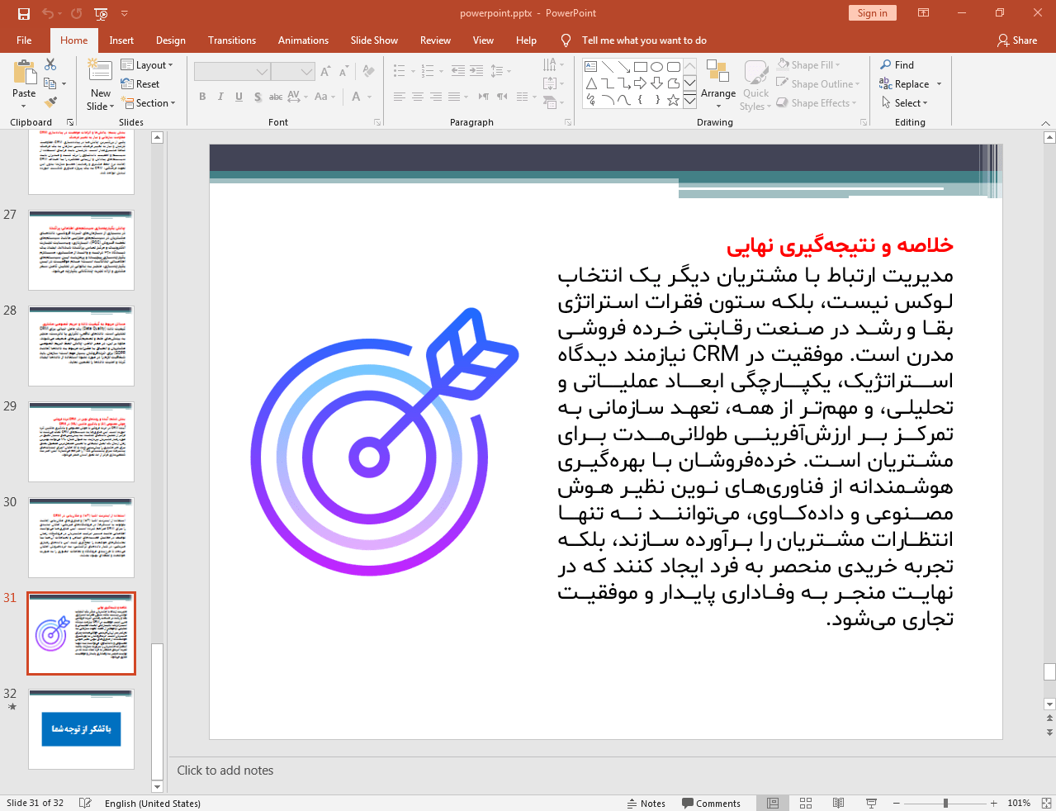Image resolution: width=1056 pixels, height=811 pixels.
Task: Click the Paste clipboard icon
Action: (x=24, y=74)
